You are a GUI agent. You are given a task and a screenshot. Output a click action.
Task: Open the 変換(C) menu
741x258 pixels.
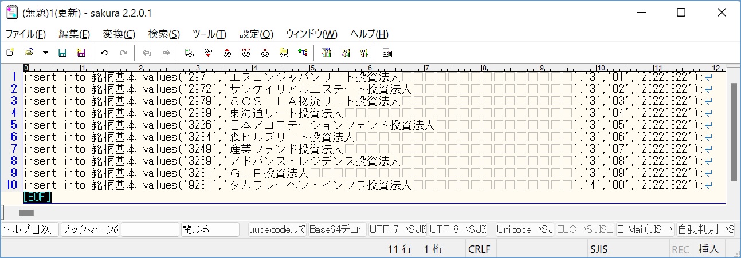pos(119,34)
